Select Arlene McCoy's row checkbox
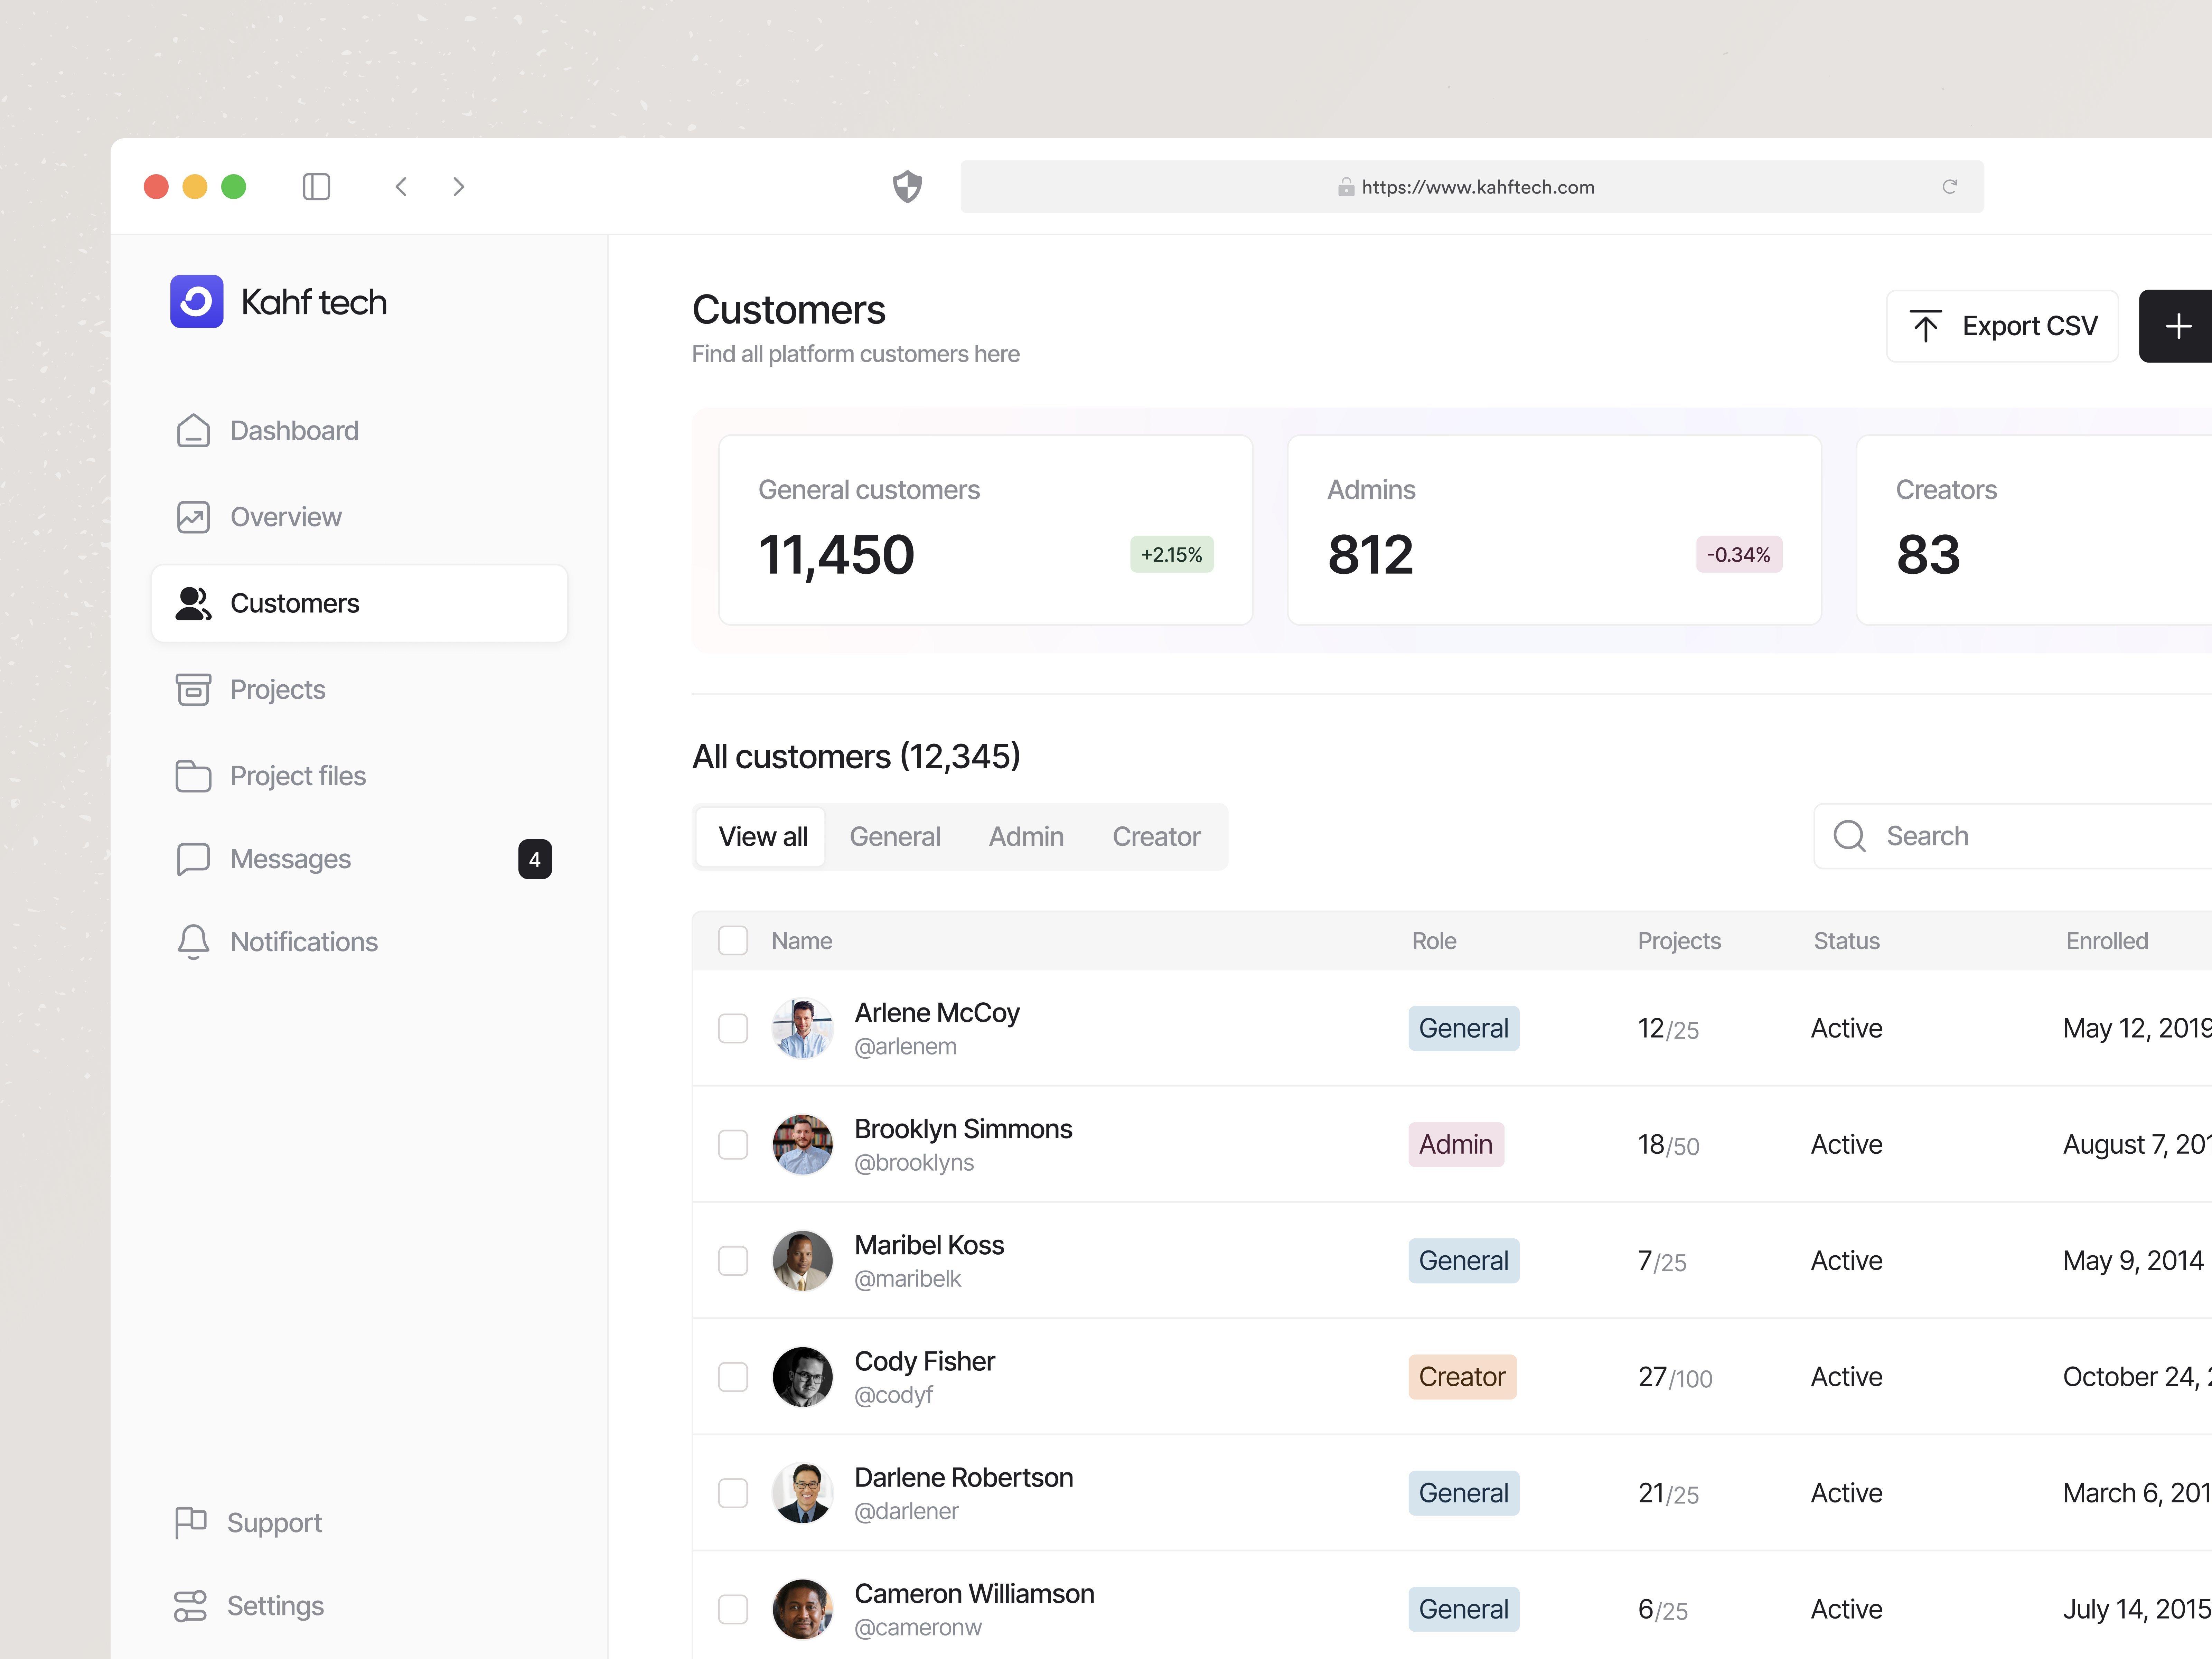This screenshot has width=2212, height=1659. 733,1028
